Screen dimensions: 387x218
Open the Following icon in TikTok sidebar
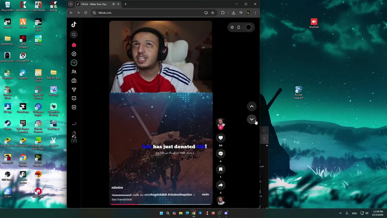point(74,63)
